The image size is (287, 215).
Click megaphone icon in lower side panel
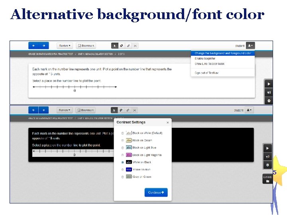pyautogui.click(x=267, y=157)
